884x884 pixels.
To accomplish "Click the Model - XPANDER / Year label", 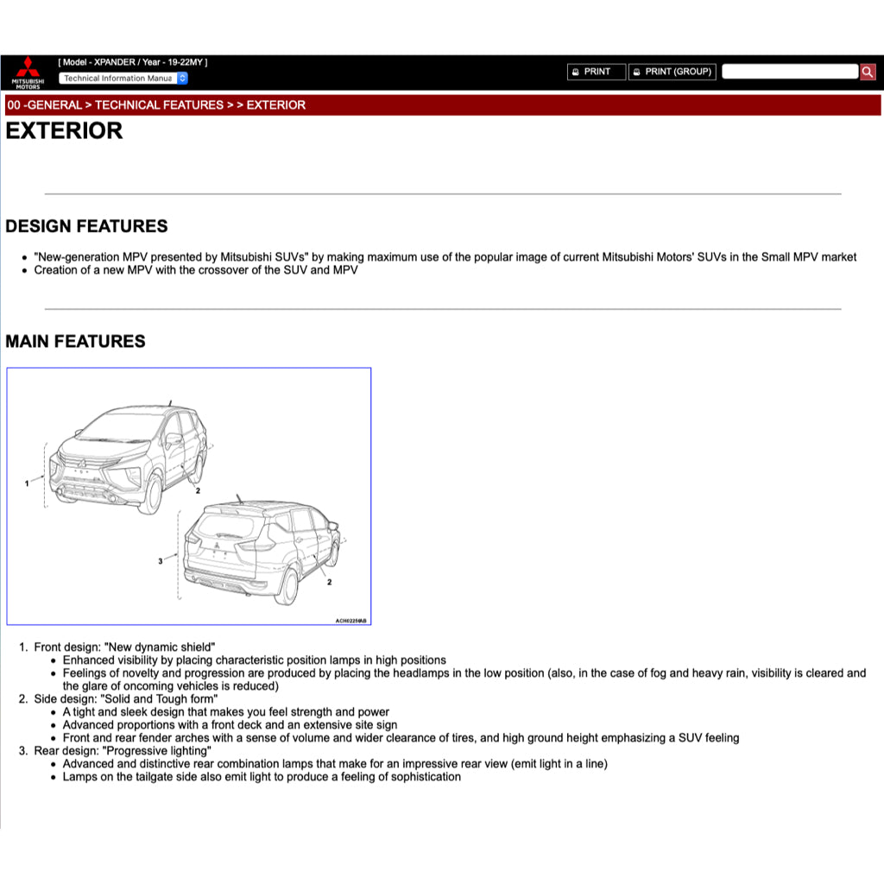I will click(x=131, y=61).
